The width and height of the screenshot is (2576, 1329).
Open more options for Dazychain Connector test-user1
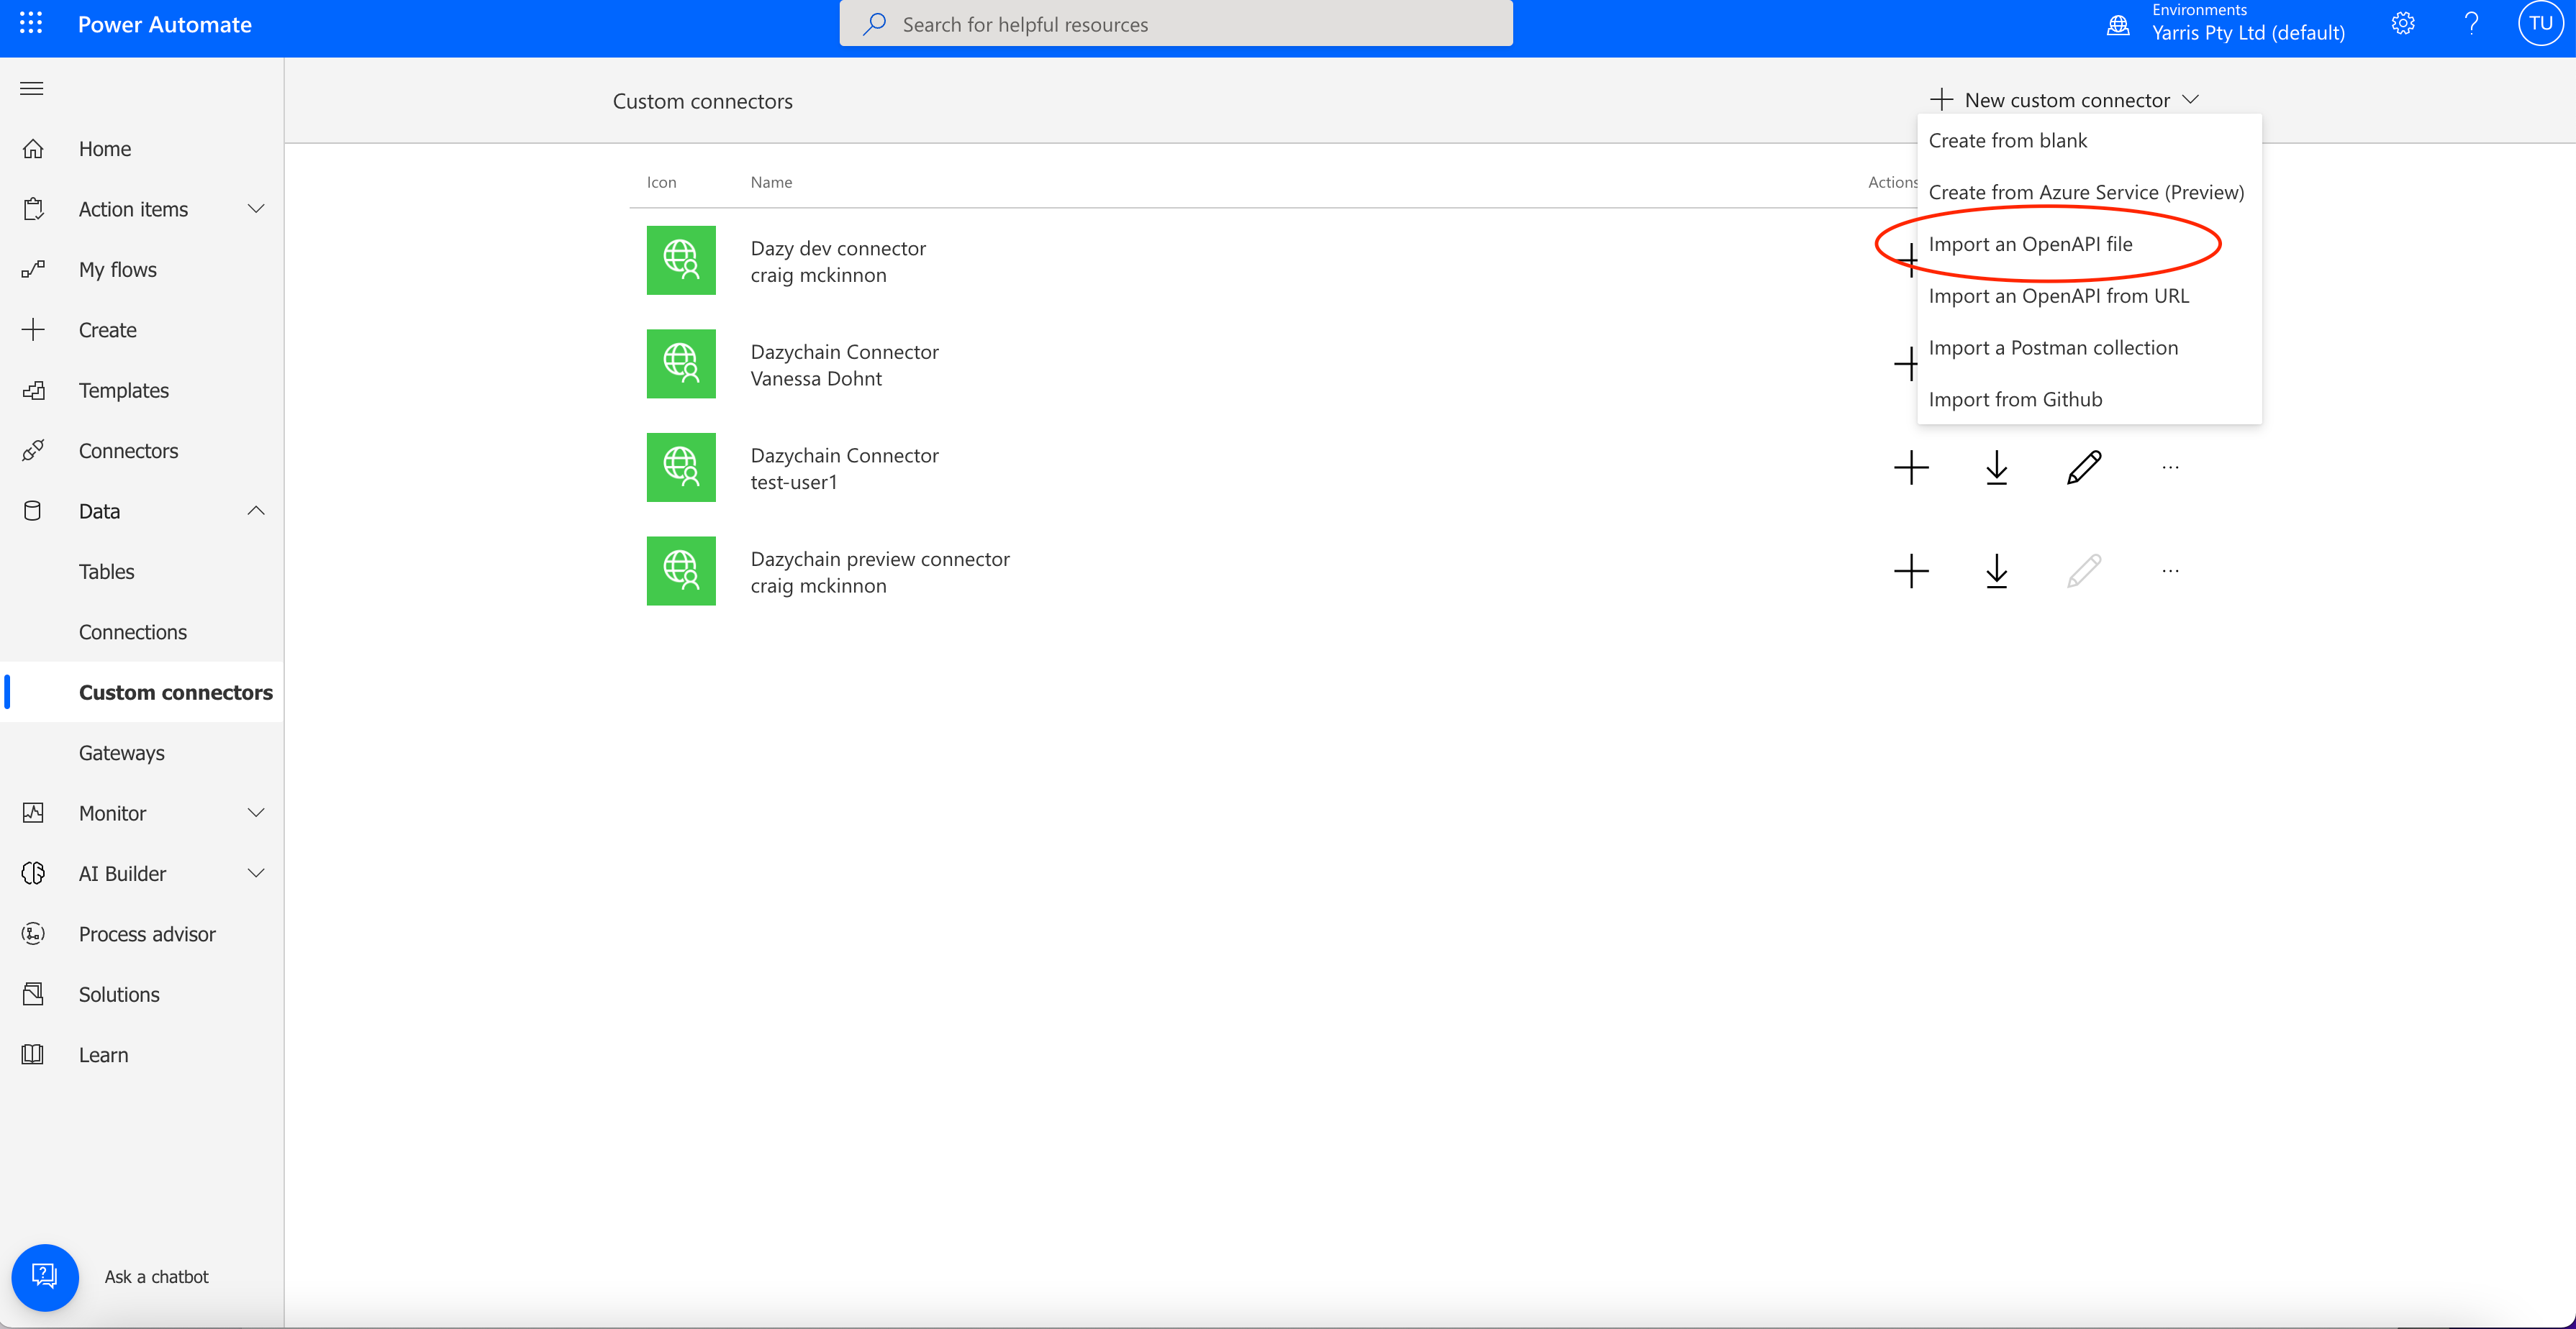2170,467
